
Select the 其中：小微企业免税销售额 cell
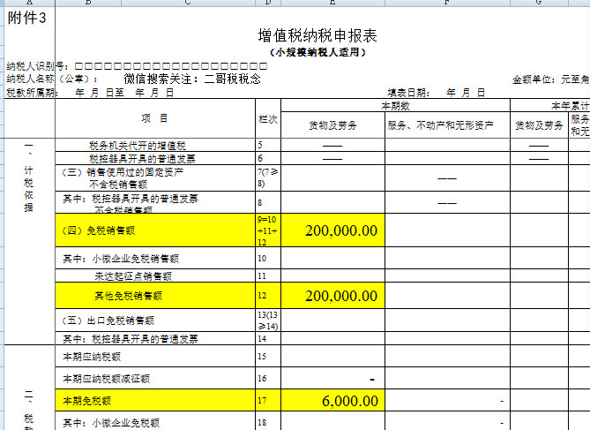[x=155, y=258]
